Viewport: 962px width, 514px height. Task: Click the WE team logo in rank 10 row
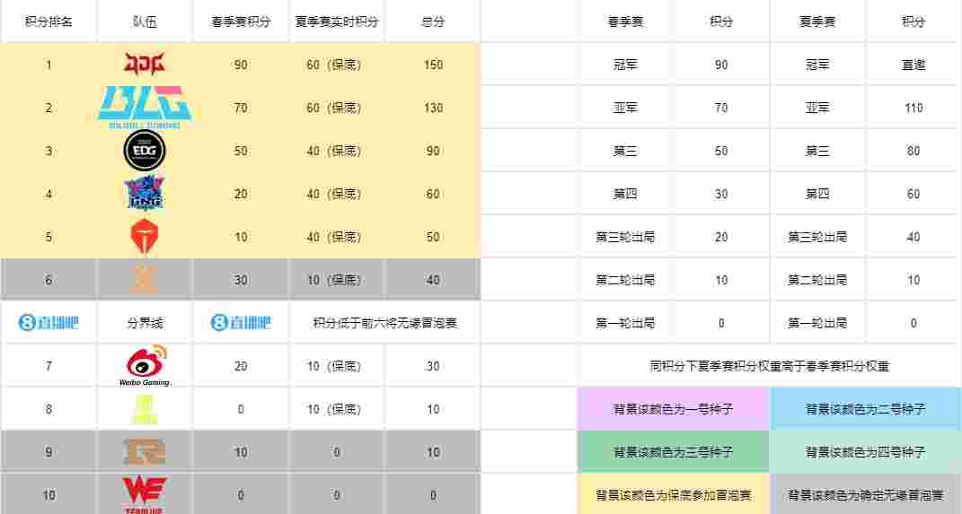tap(145, 494)
